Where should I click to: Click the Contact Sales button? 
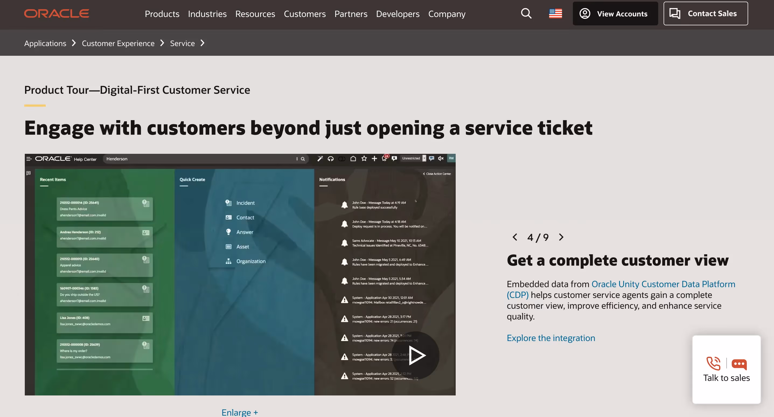pos(706,13)
